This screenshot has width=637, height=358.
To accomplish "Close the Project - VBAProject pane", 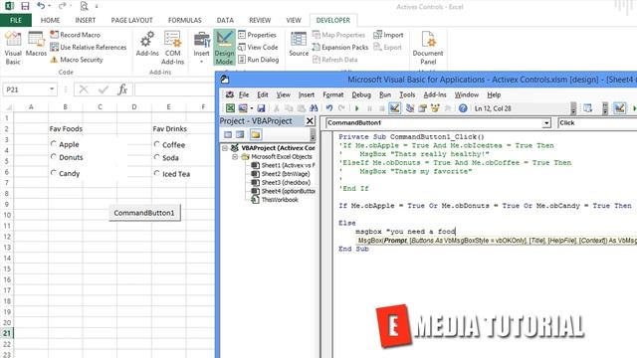I will coord(310,121).
